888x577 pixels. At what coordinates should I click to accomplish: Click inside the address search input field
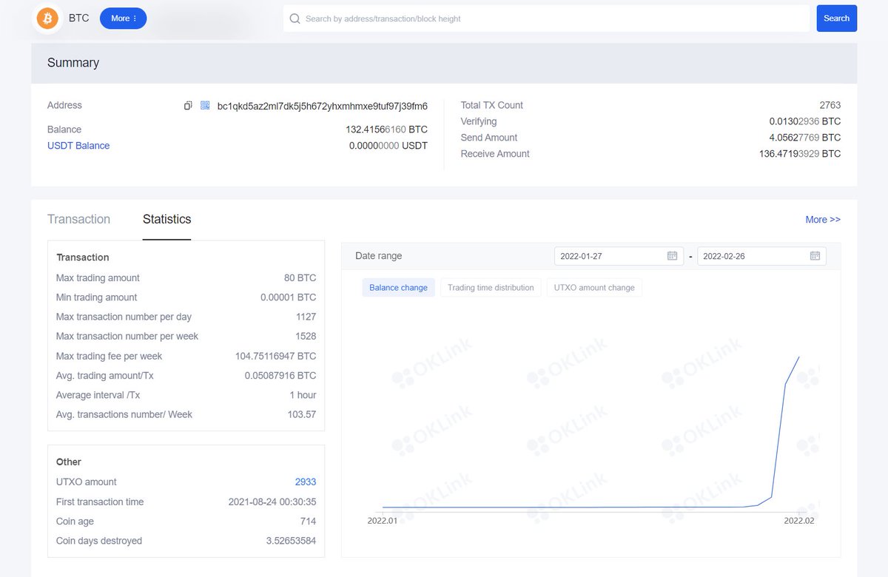tap(518, 18)
